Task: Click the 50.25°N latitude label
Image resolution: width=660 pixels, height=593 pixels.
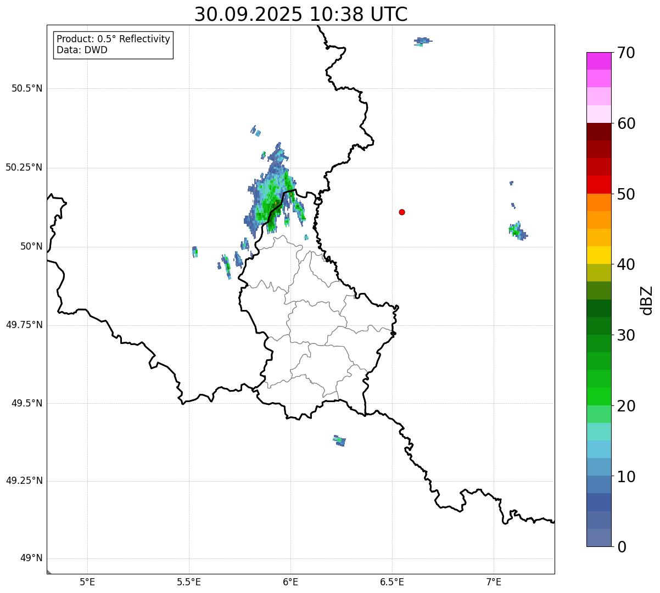Action: pyautogui.click(x=24, y=167)
